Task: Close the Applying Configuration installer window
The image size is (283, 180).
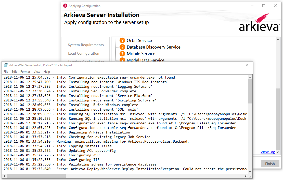Action: [x=275, y=6]
